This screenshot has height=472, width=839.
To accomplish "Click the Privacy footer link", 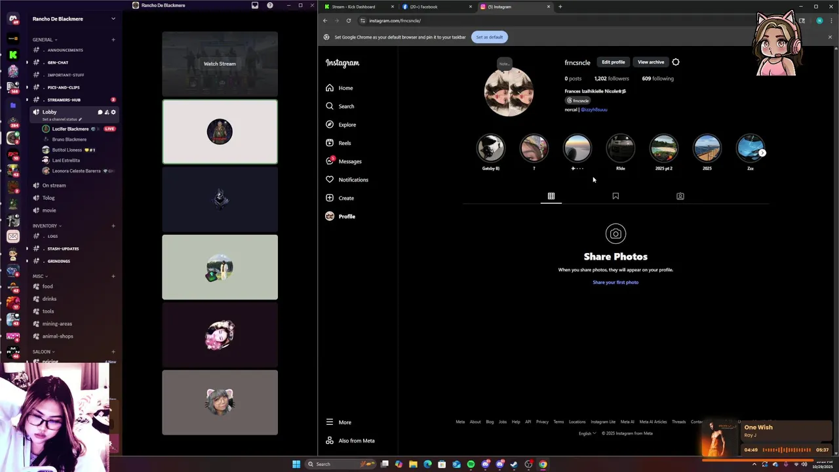I will pos(542,422).
